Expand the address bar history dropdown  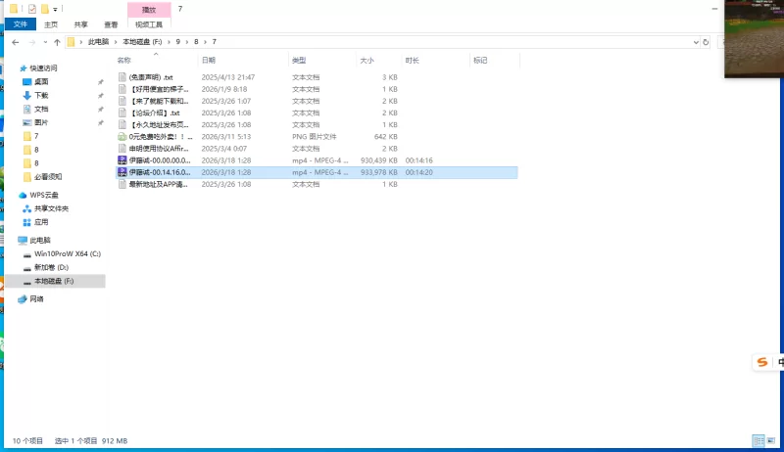694,42
